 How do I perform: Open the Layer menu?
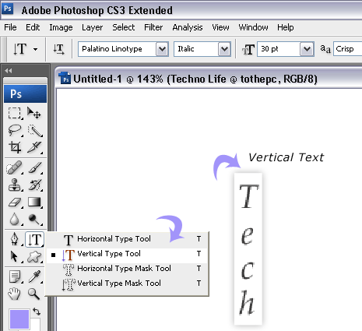tap(92, 27)
